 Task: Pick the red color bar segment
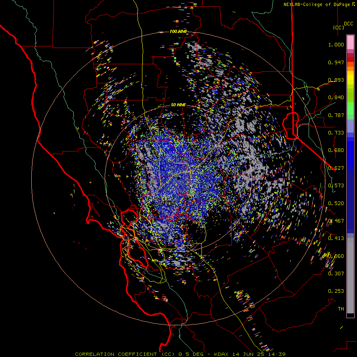[350, 59]
